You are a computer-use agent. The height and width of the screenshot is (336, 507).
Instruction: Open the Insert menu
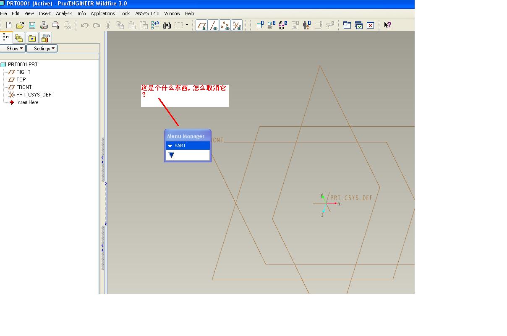44,13
